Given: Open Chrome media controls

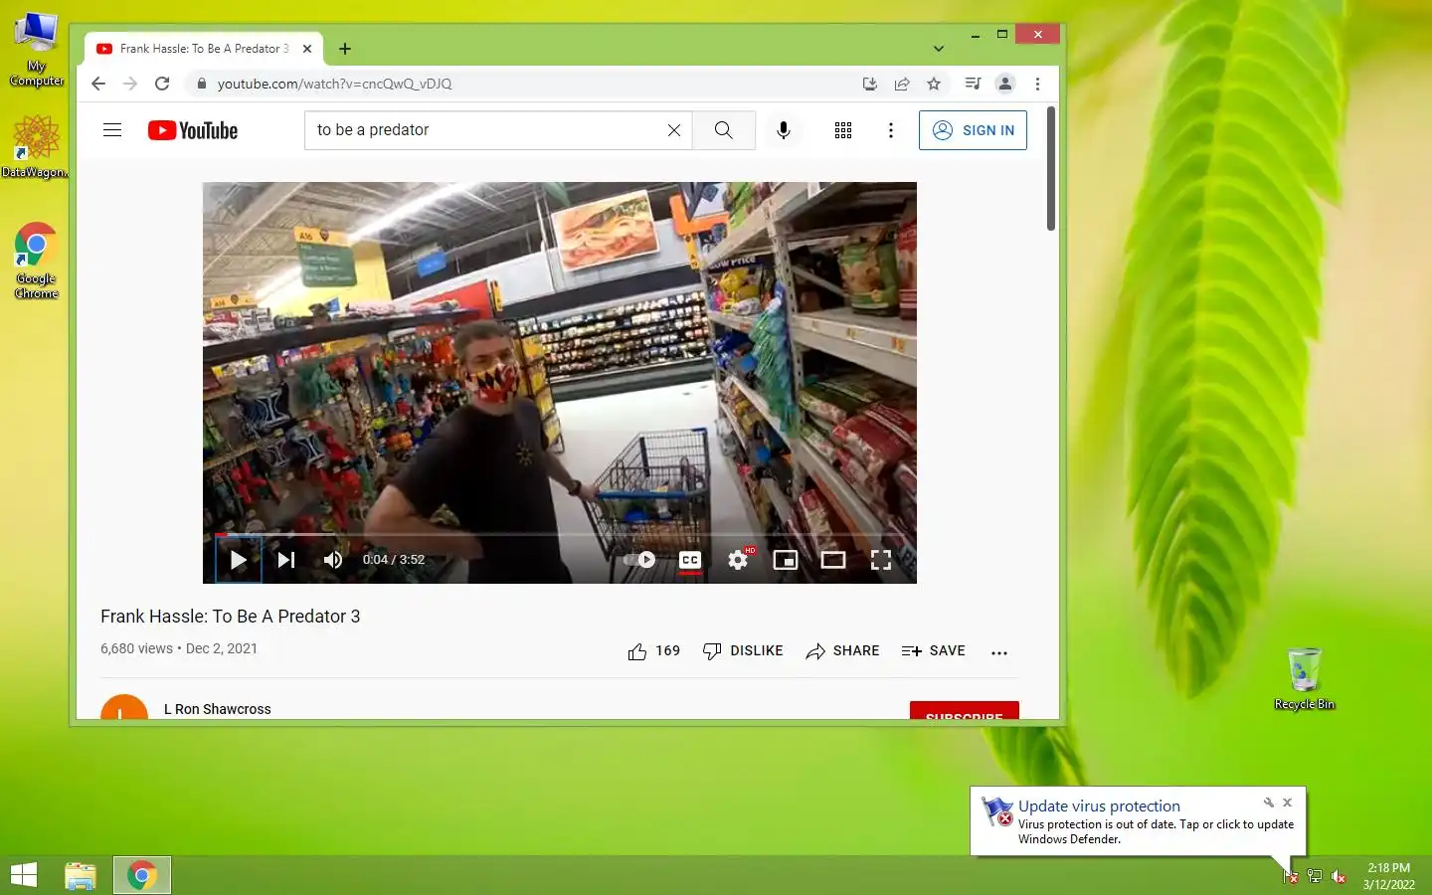Looking at the screenshot, I should click(x=973, y=84).
